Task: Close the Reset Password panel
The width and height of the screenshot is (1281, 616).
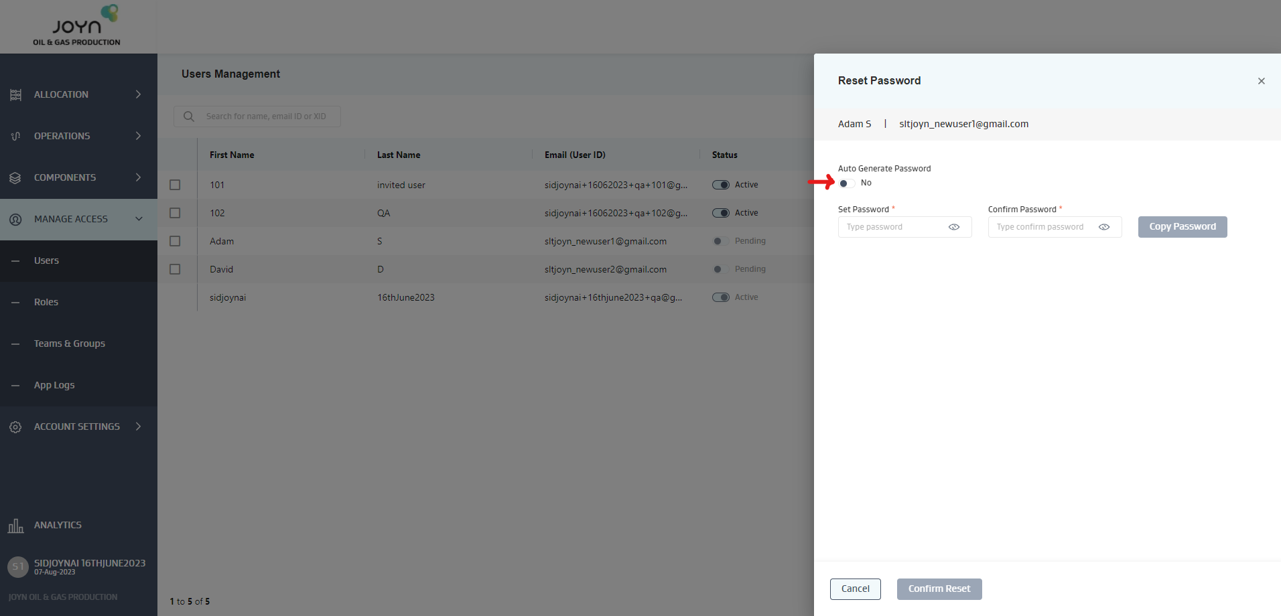Action: point(1261,81)
